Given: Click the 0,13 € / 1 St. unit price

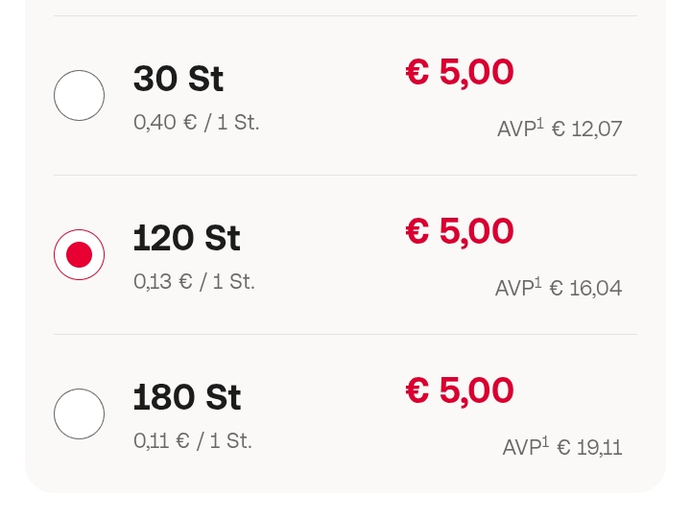Looking at the screenshot, I should click(194, 282).
